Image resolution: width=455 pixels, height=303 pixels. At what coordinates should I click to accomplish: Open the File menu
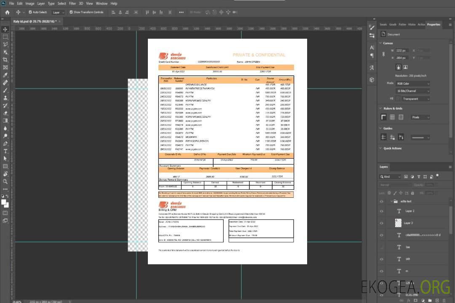pyautogui.click(x=12, y=3)
